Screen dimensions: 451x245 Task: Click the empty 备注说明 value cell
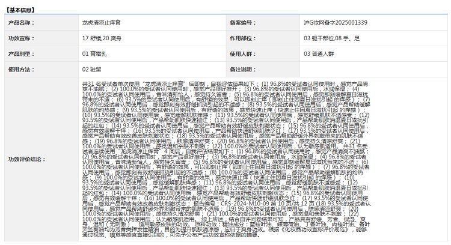(373, 69)
